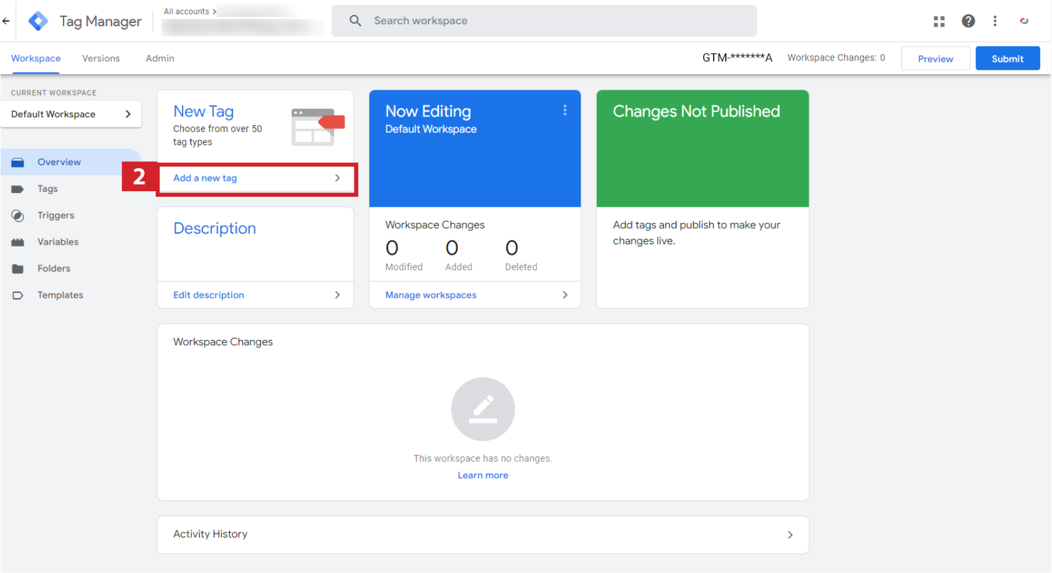Click the search magnifier icon
This screenshot has height=573, width=1052.
tap(355, 21)
